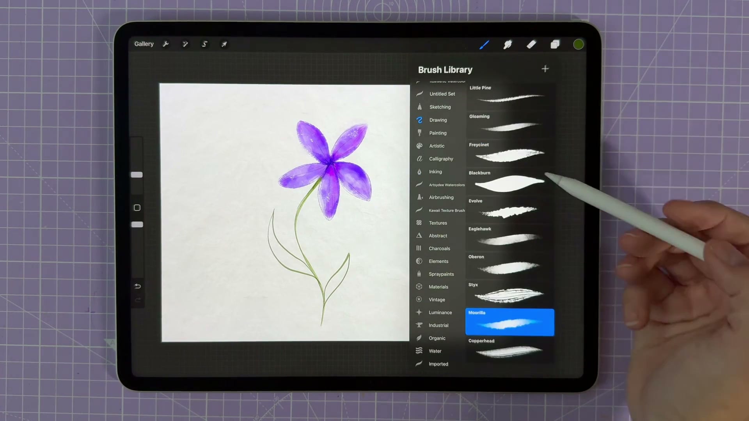Redo the last action

point(137,300)
